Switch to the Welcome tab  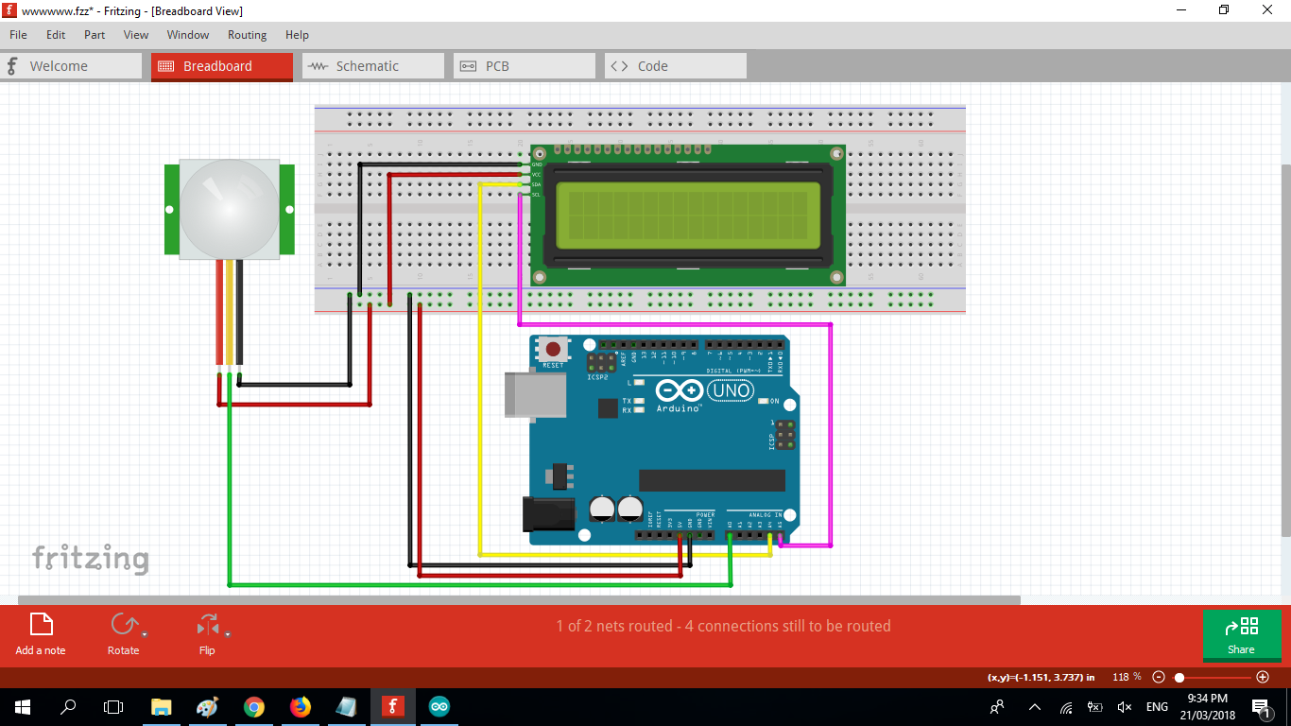(x=71, y=66)
